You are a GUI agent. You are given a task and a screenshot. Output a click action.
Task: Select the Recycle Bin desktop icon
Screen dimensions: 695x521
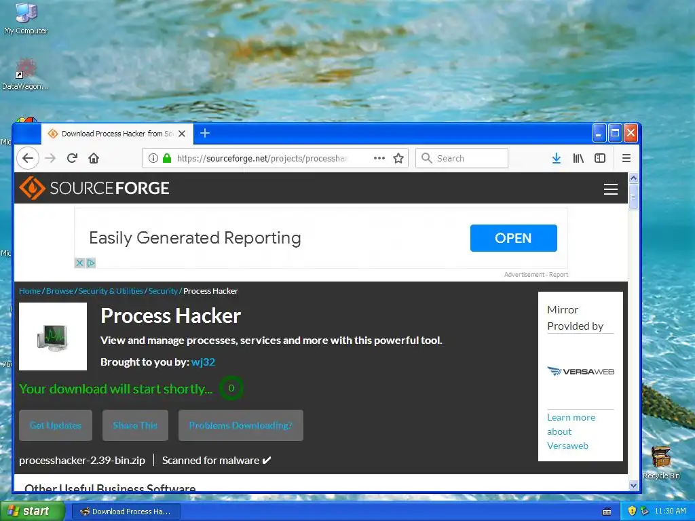[661, 462]
